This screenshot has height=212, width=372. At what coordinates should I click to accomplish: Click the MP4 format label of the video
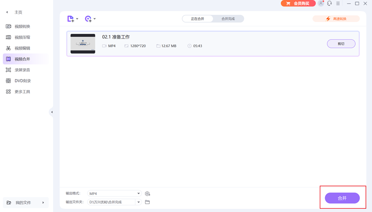pos(112,46)
